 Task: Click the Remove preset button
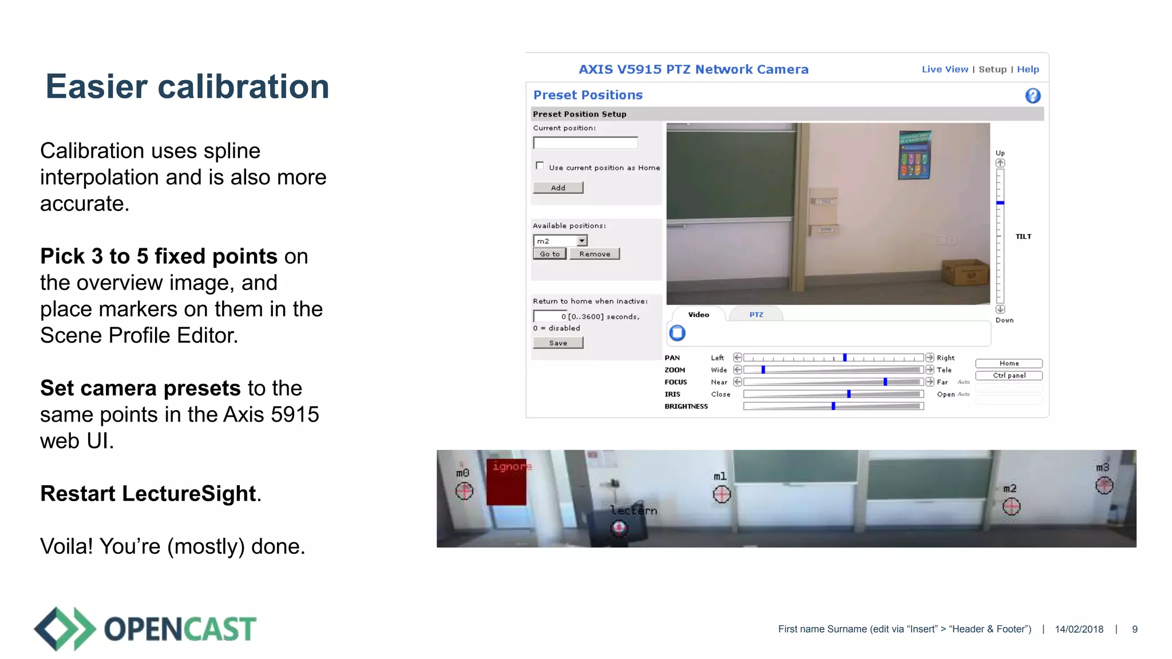(595, 254)
